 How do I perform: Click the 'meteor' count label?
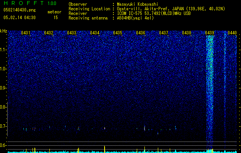click(54, 12)
